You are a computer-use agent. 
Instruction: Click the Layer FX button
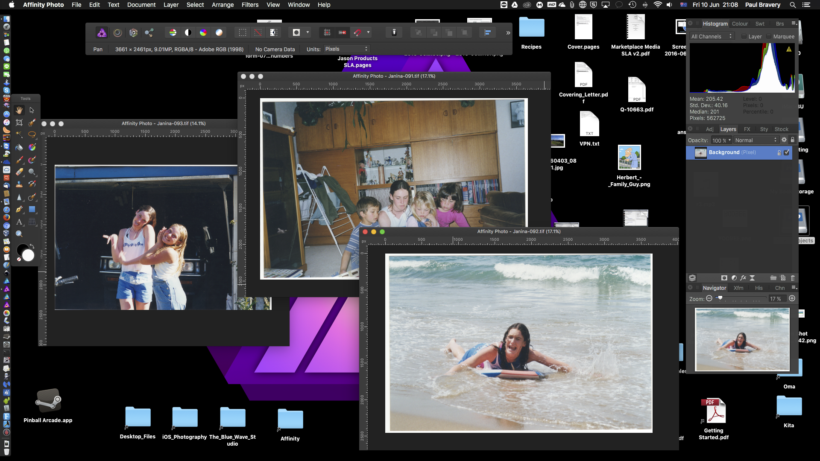click(x=743, y=278)
